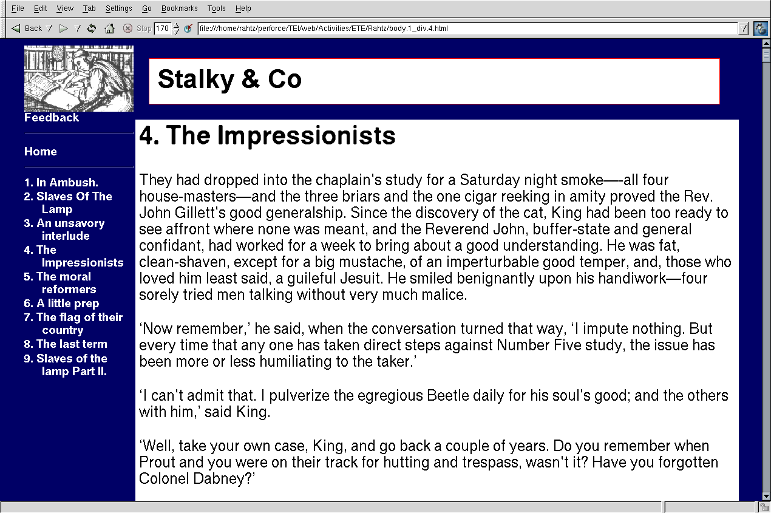Click the scholar engraving thumbnail image

78,78
